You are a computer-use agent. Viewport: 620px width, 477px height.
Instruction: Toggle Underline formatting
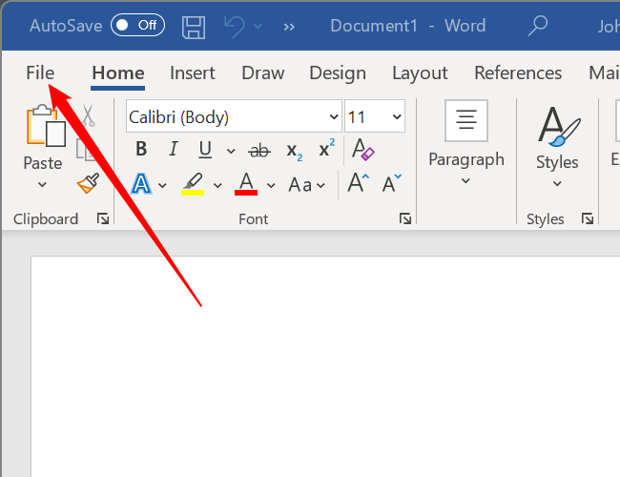coord(205,150)
